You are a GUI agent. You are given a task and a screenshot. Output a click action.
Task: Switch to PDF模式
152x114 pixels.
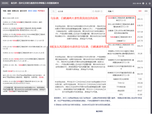[41, 11]
